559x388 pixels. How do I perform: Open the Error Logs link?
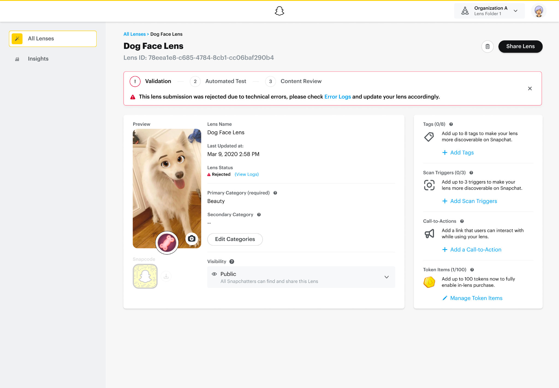(x=337, y=97)
